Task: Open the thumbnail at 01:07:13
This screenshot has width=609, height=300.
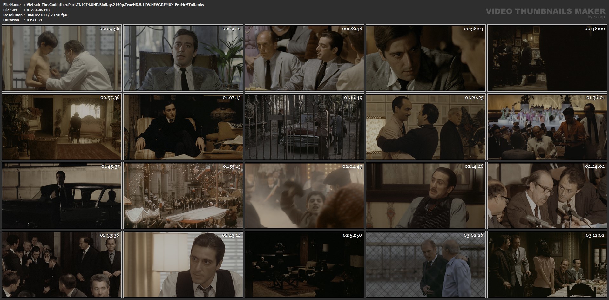Action: (183, 127)
